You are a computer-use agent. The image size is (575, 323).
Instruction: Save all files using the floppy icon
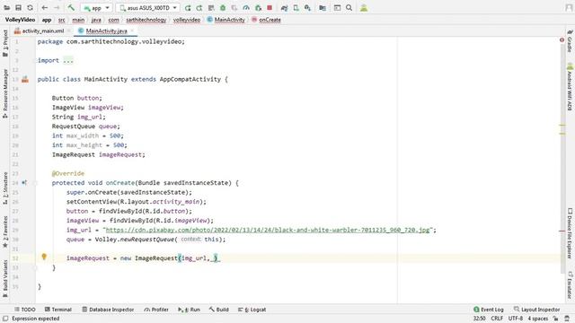(18, 8)
